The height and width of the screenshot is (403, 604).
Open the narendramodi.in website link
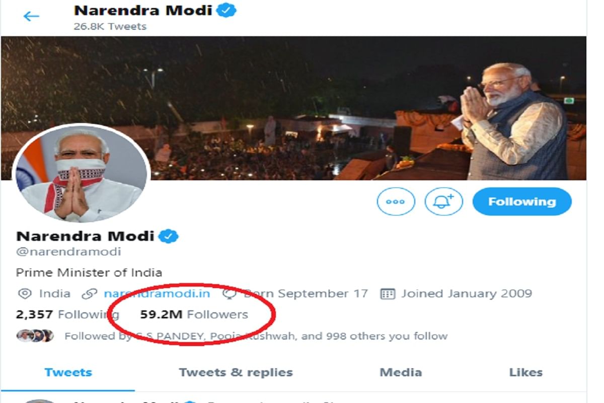coord(157,294)
